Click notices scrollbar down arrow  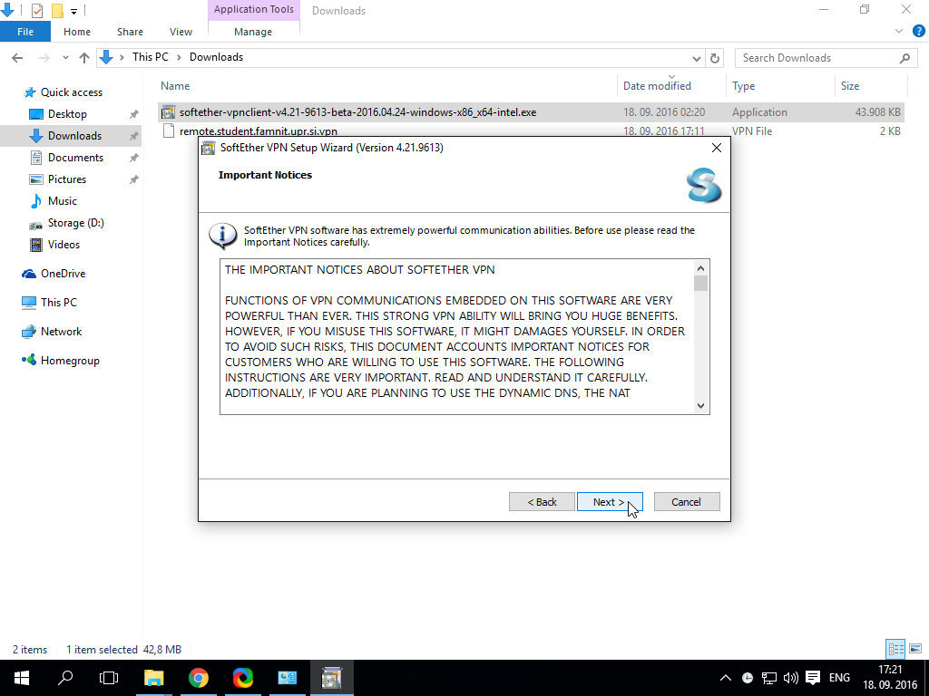pos(701,405)
